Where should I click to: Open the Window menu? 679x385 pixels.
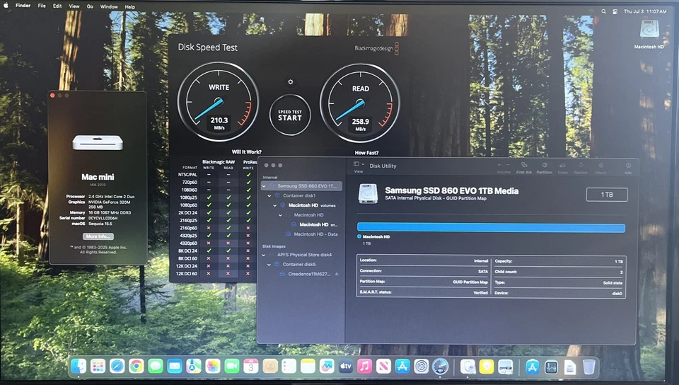pyautogui.click(x=109, y=6)
